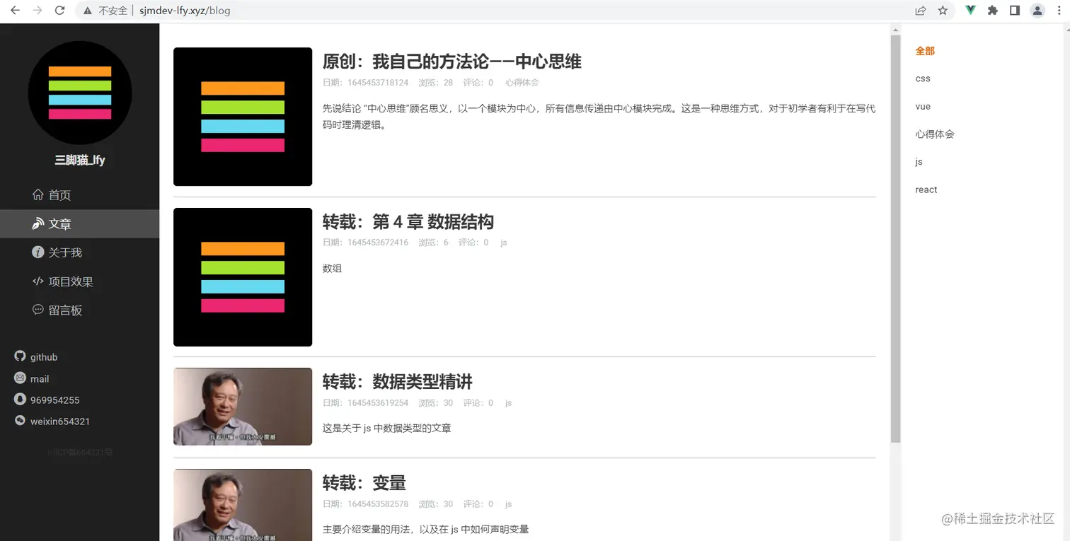Toggle the browser side panel icon
Viewport: 1070px width, 541px height.
pos(1014,11)
